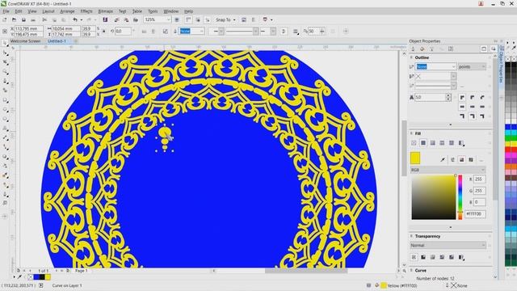Click inside the yellow color picker square
Image resolution: width=517 pixels, height=291 pixels.
433,197
